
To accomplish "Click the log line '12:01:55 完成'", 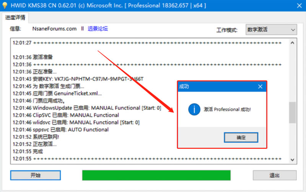I will pos(28,151).
